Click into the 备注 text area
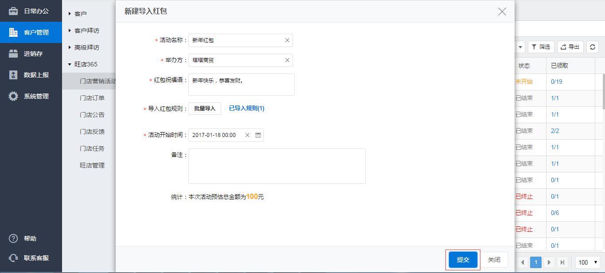The image size is (605, 273). 277,166
